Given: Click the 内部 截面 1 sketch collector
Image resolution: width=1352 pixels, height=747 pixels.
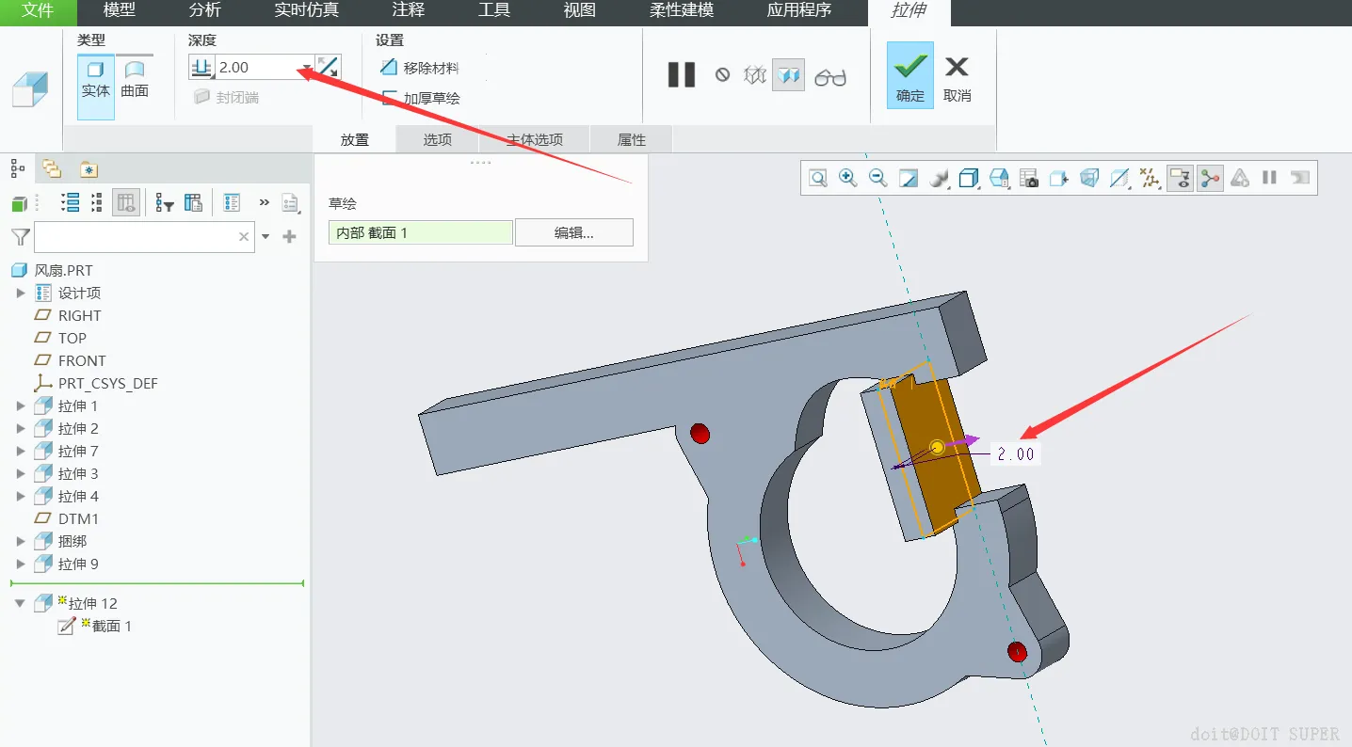Looking at the screenshot, I should coord(421,232).
